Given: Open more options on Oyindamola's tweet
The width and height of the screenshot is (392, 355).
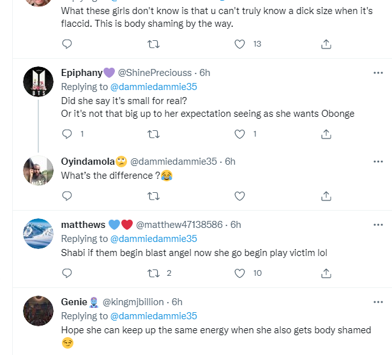Looking at the screenshot, I should [378, 162].
